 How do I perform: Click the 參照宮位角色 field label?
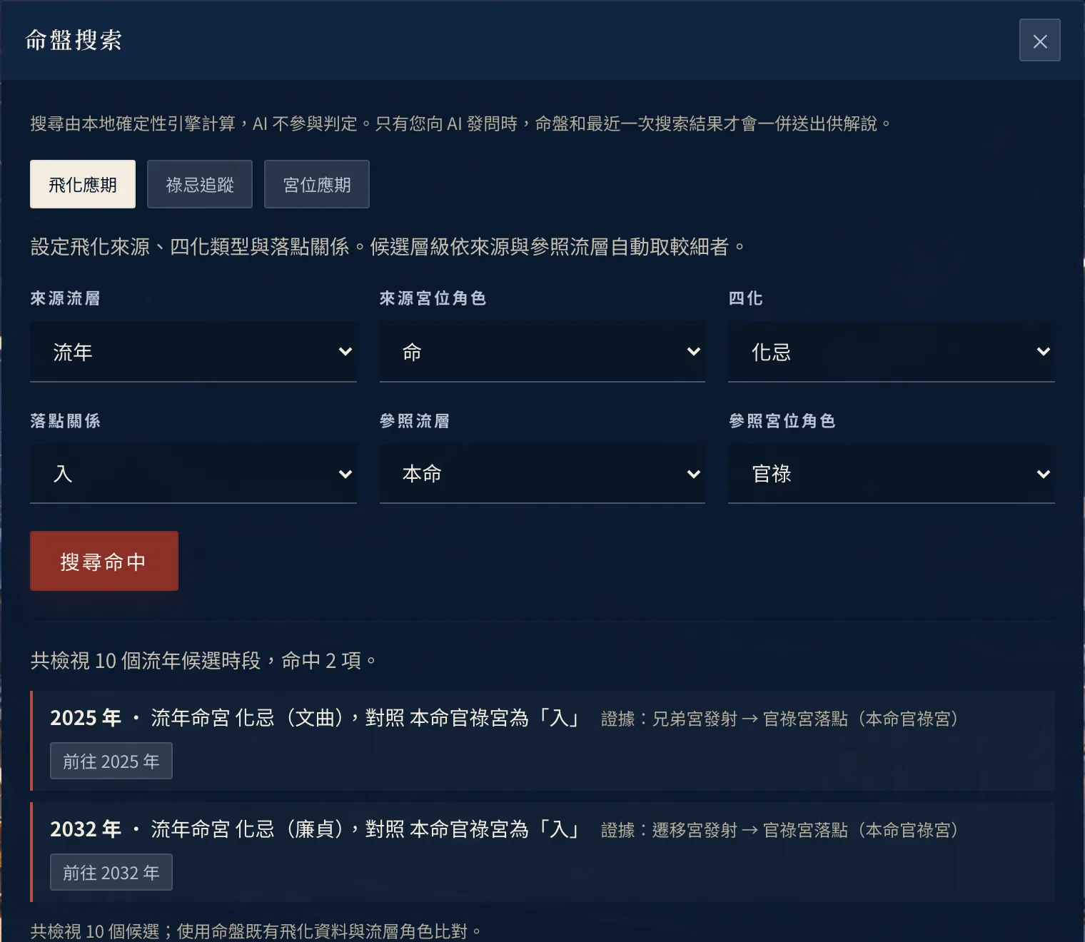point(782,421)
